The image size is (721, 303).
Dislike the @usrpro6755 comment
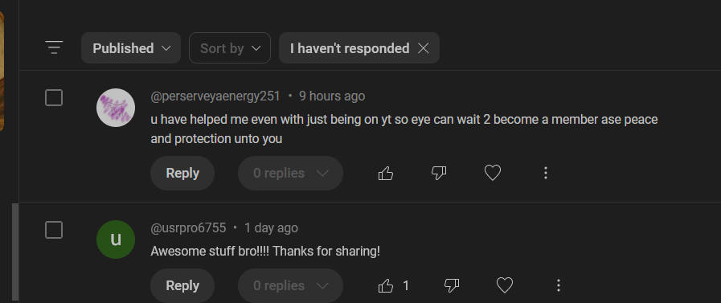point(452,285)
